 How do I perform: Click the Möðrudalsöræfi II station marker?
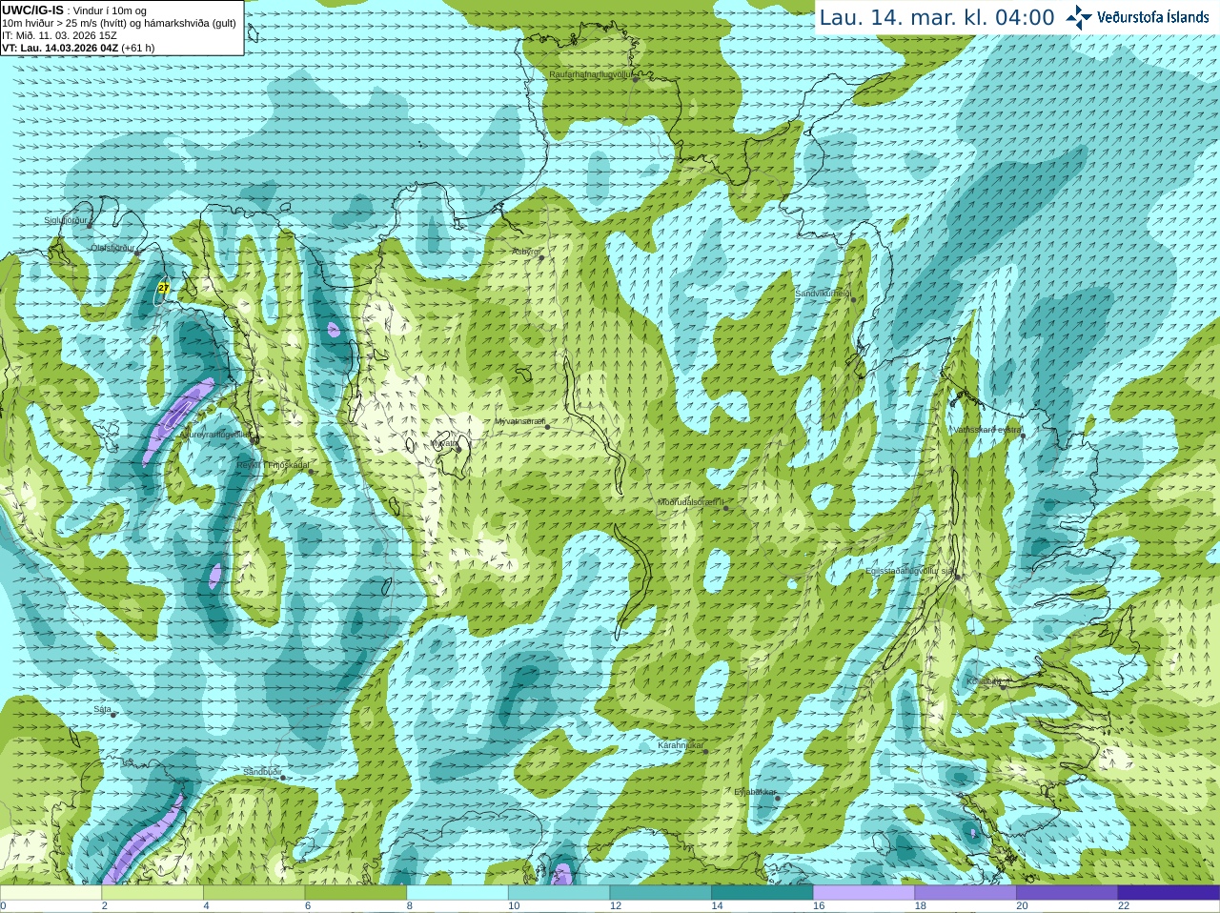[726, 508]
